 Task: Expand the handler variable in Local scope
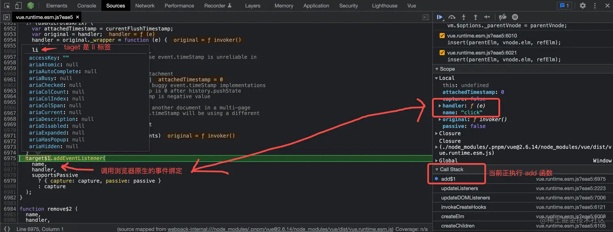click(x=440, y=106)
